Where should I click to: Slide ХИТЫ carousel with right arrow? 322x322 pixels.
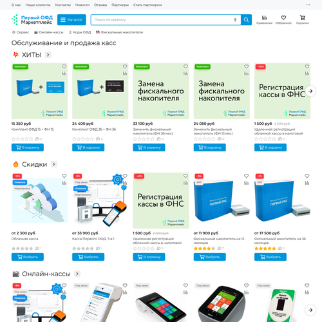[x=310, y=91]
